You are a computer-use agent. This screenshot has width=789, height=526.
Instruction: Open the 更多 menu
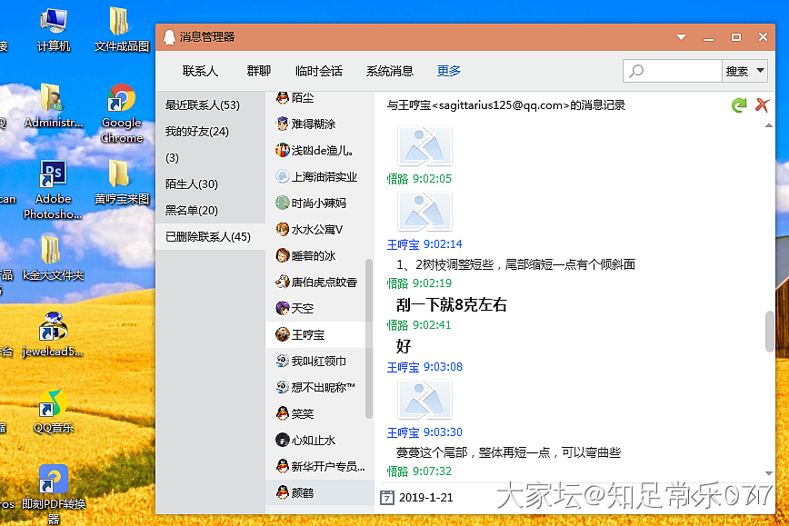click(x=448, y=71)
